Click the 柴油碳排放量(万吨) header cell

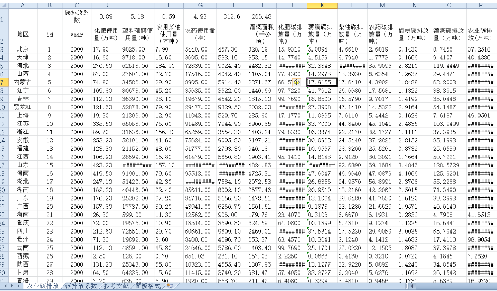352,34
